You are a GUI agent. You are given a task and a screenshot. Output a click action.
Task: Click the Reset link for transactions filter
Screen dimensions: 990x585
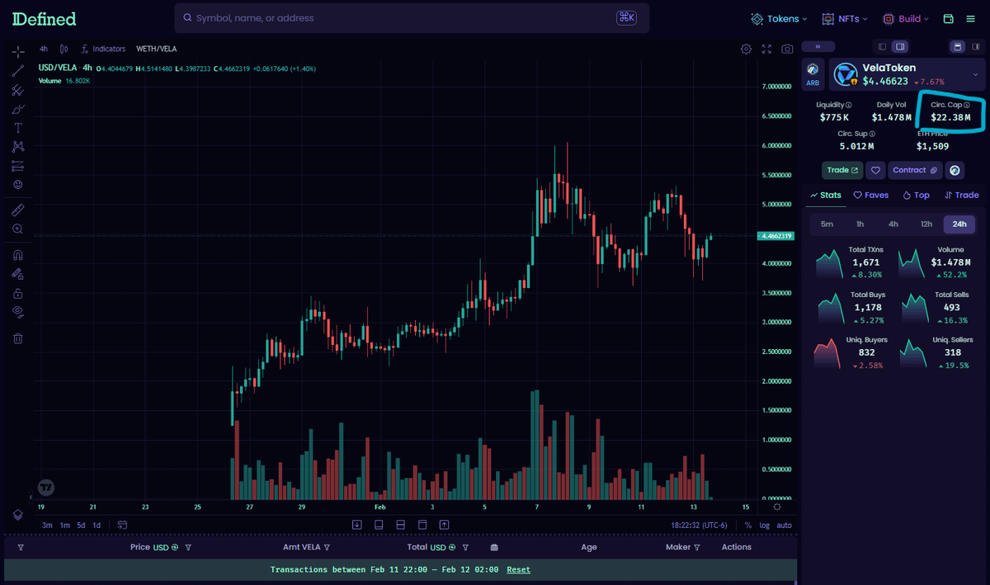[x=518, y=570]
